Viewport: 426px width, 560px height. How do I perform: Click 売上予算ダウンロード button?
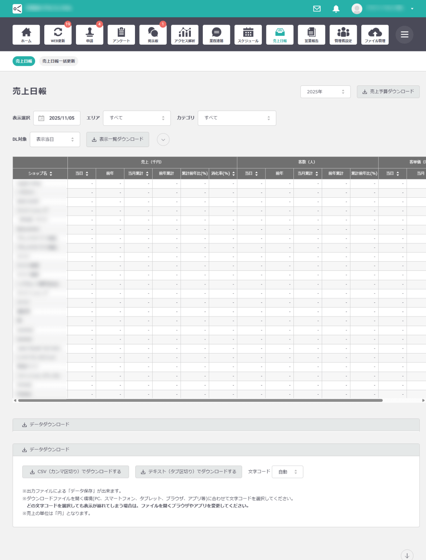pyautogui.click(x=388, y=92)
